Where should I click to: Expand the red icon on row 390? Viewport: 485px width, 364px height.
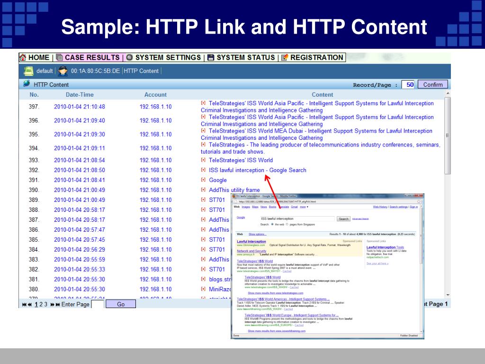[203, 190]
